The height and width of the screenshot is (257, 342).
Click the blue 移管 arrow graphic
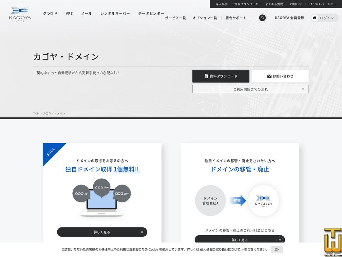(237, 200)
